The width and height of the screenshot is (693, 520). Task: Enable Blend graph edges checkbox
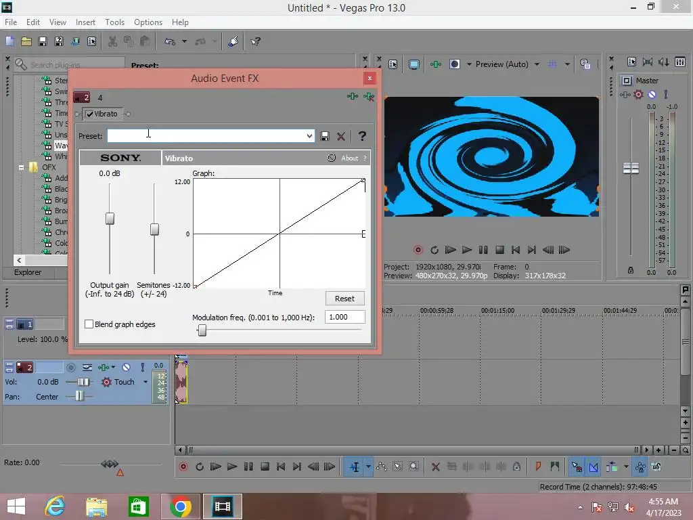point(89,324)
